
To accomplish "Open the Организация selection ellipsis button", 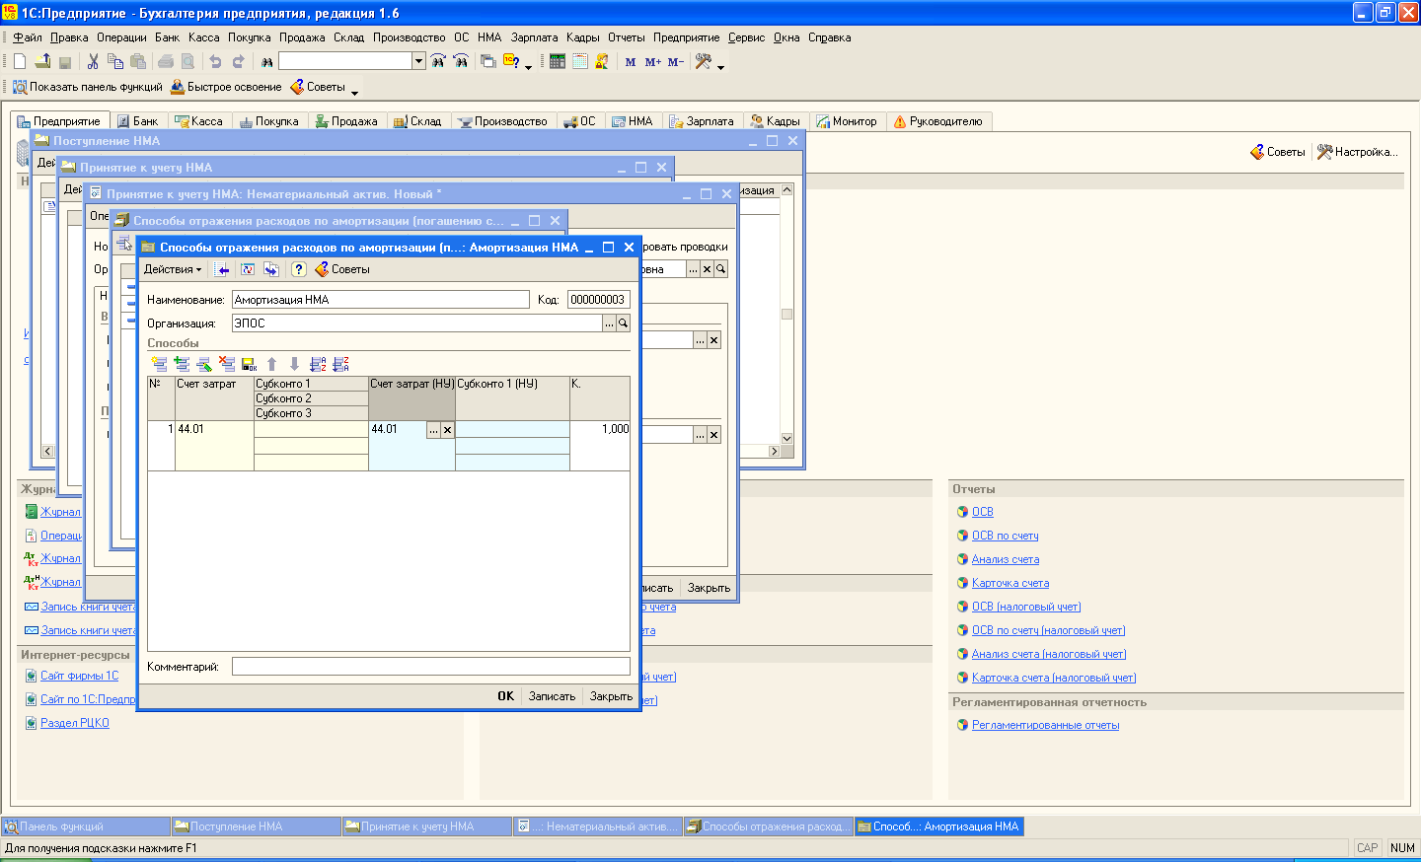I will point(609,323).
